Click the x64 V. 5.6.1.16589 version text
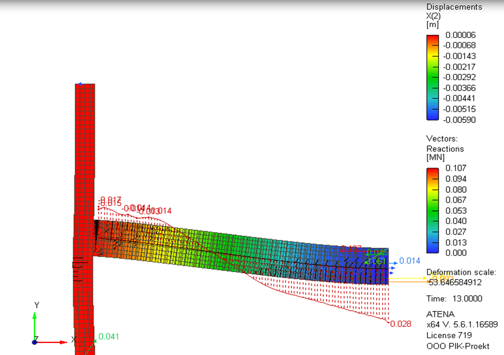Viewport: 504px width, 355px height. point(462,324)
